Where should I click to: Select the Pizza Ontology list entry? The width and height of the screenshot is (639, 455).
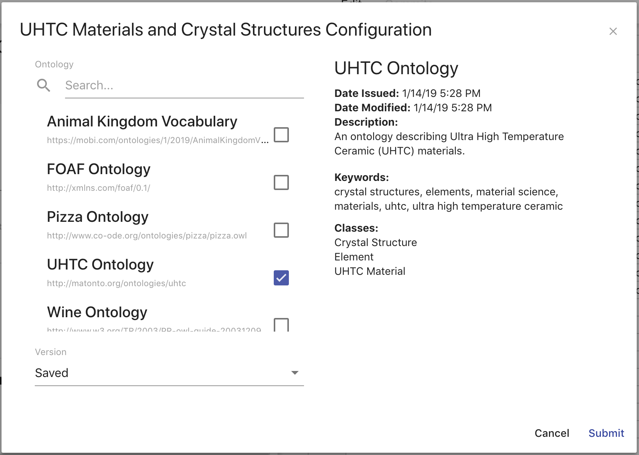97,217
